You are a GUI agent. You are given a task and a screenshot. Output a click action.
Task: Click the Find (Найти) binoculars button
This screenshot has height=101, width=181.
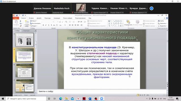coord(161,21)
